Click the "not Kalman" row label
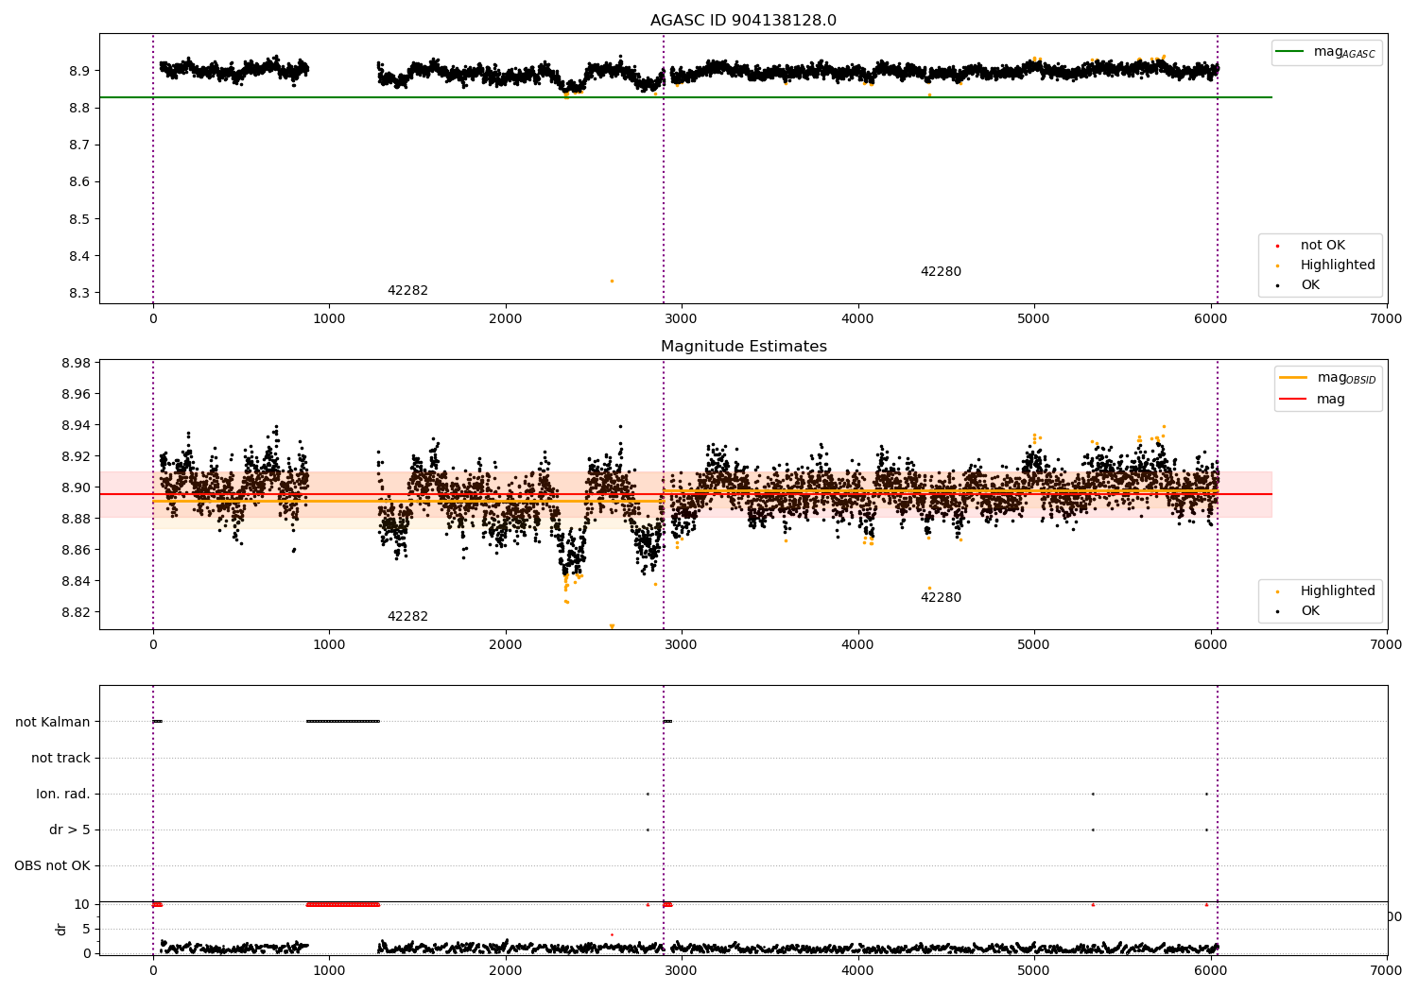1418x992 pixels. [x=53, y=723]
